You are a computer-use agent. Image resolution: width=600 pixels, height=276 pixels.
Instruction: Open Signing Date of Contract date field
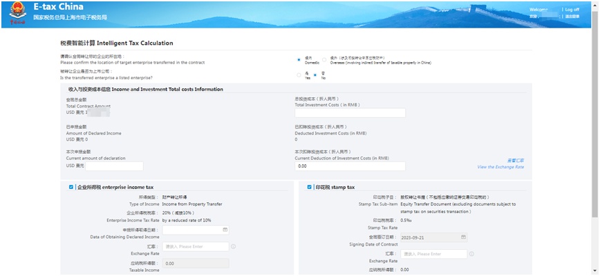(x=429, y=237)
